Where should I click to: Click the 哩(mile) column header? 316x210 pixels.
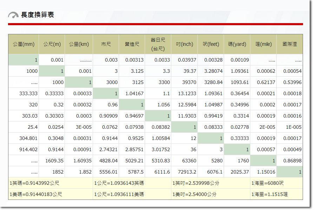pos(263,44)
